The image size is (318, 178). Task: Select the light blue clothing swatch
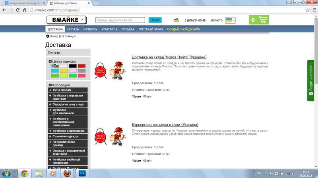tap(55, 71)
